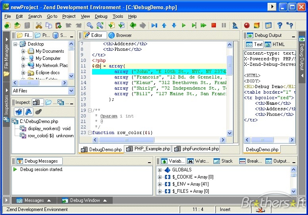Click the green New File toolbar icon

(x=8, y=25)
